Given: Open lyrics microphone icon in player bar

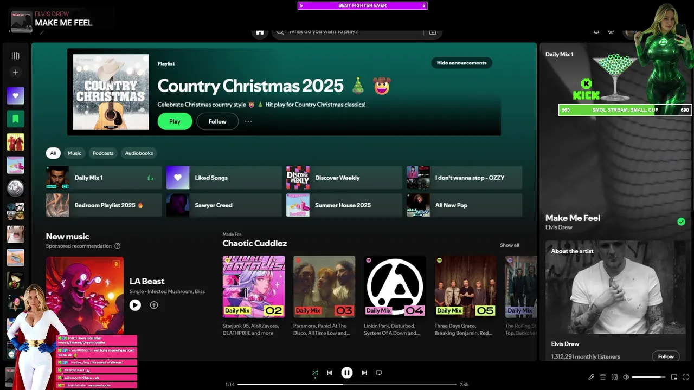Looking at the screenshot, I should [591, 377].
